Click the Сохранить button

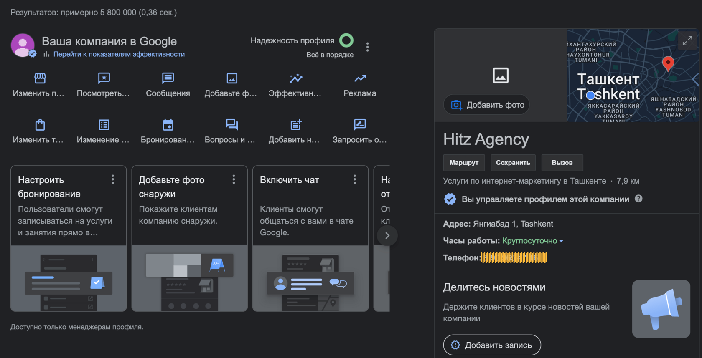[513, 163]
